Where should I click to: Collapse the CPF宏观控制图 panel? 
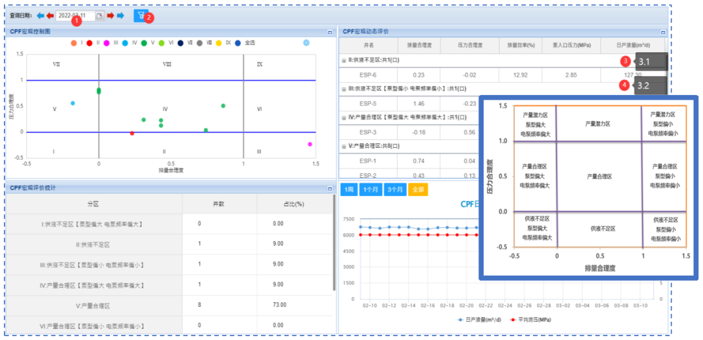pos(330,32)
